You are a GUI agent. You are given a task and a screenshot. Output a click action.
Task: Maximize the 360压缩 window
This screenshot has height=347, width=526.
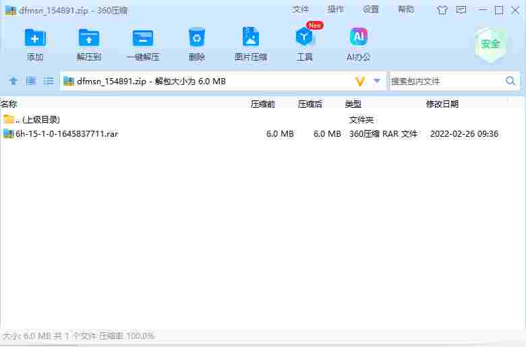[x=499, y=10]
